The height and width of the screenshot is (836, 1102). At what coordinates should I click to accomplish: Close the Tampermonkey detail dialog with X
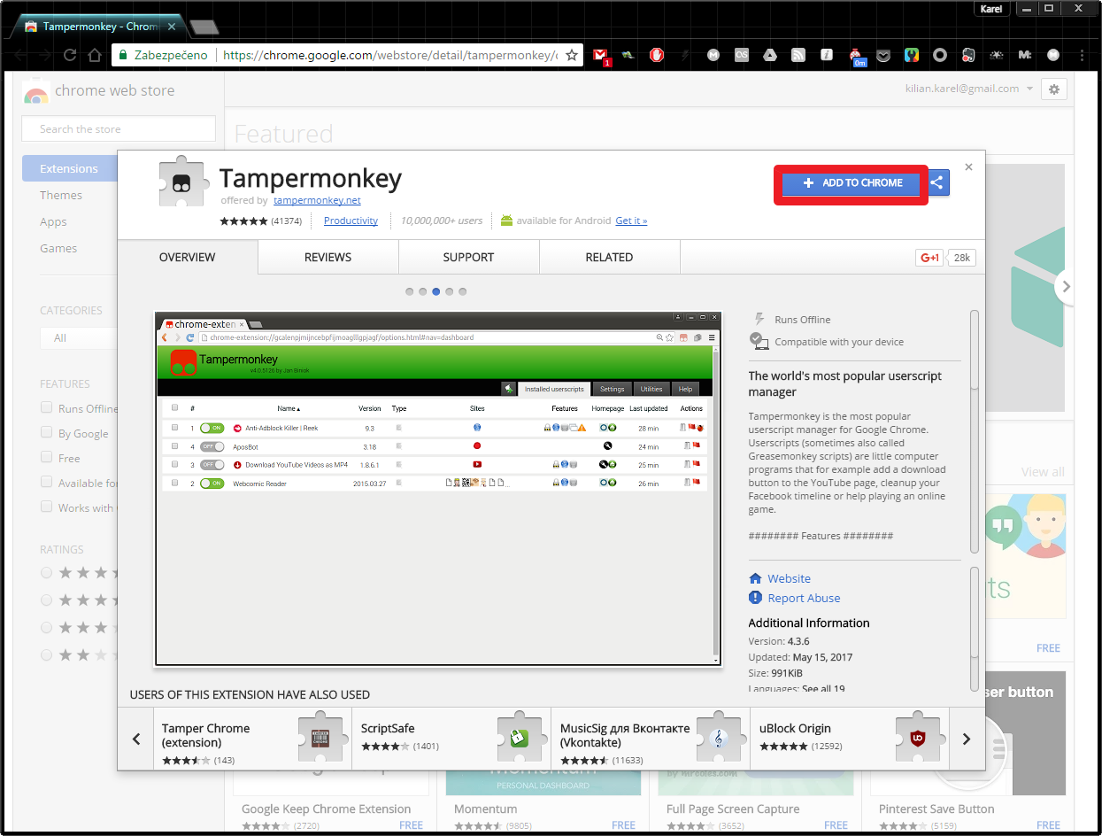click(x=968, y=166)
